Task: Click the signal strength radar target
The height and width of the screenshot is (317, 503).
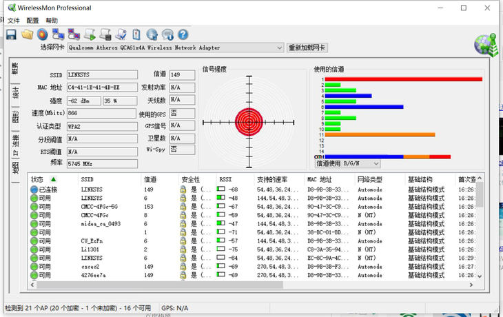Action: [249, 122]
